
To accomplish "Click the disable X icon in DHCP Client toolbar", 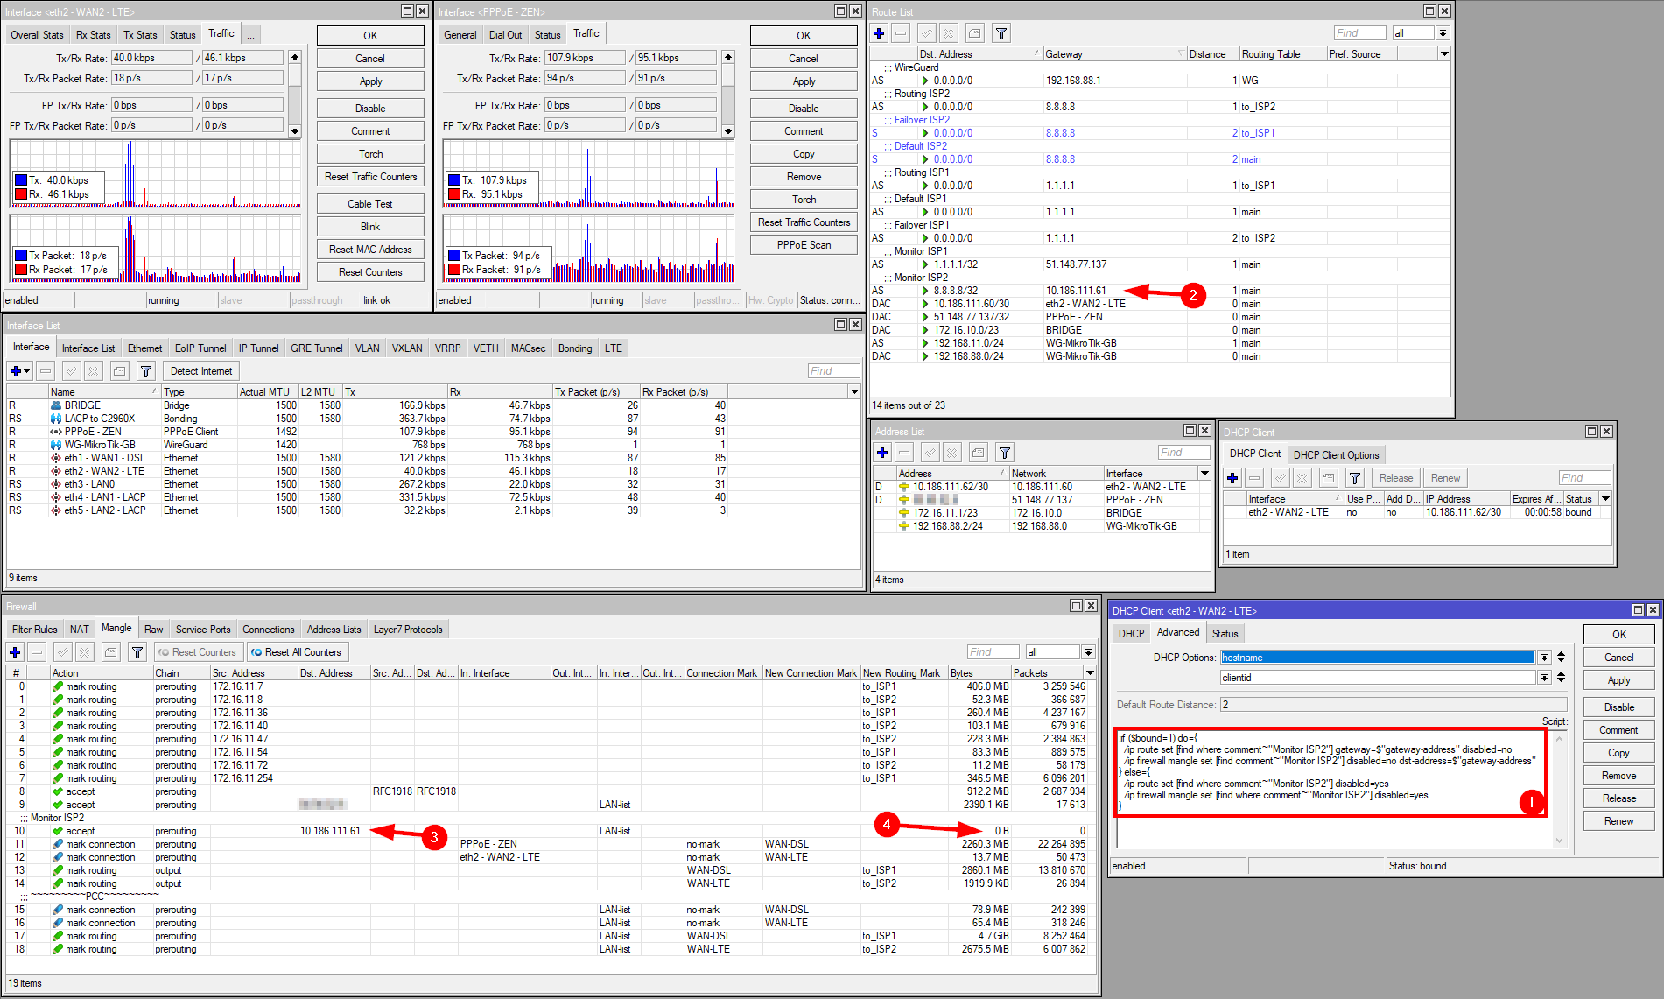I will tap(1302, 478).
